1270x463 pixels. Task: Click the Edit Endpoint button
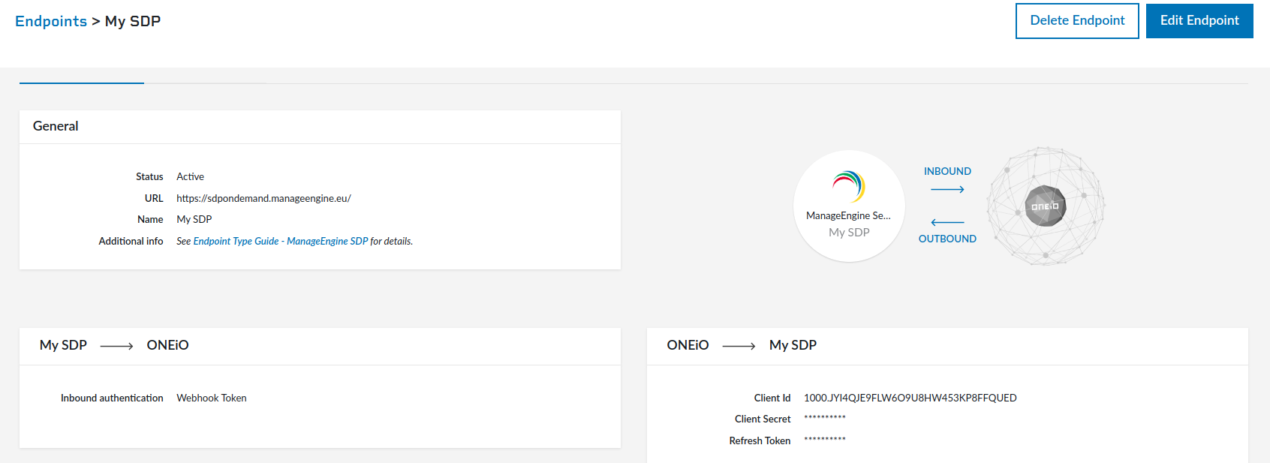(x=1199, y=20)
